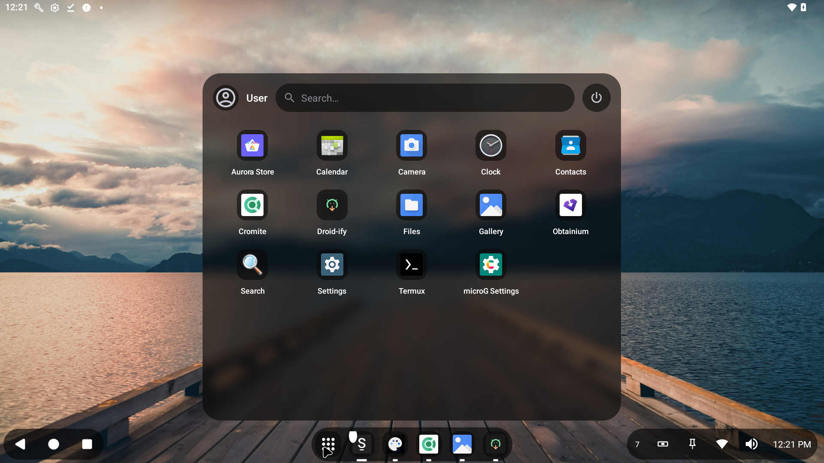Viewport: 824px width, 463px height.
Task: Open the Gallery app pinned in the taskbar
Action: coord(462,444)
